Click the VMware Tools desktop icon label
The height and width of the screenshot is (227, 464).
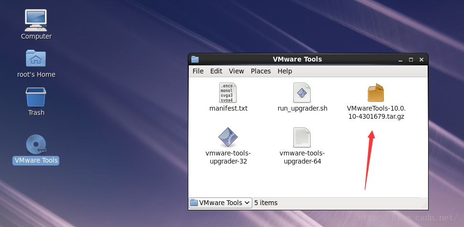(x=36, y=161)
